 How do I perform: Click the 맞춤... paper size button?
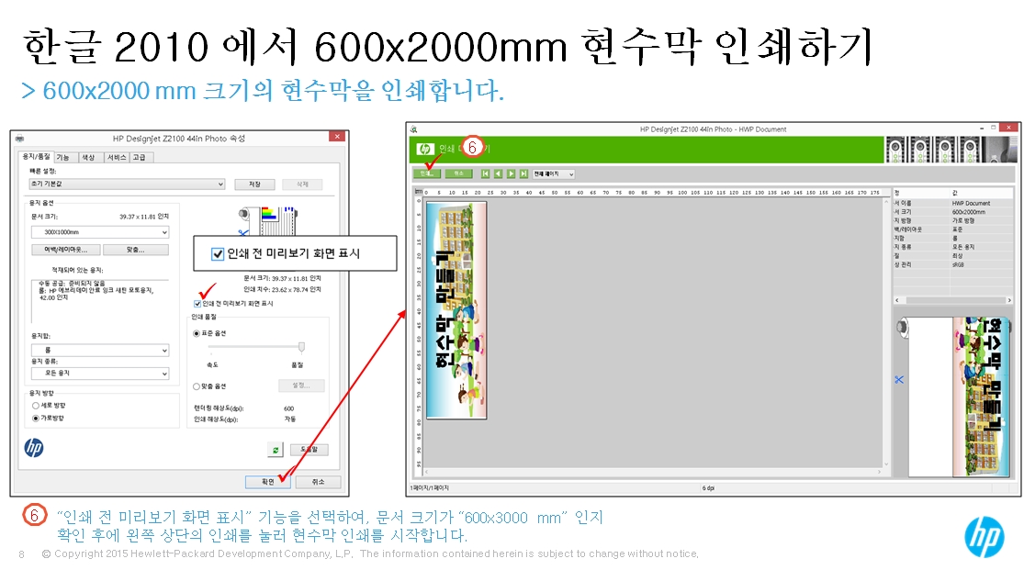click(x=136, y=250)
